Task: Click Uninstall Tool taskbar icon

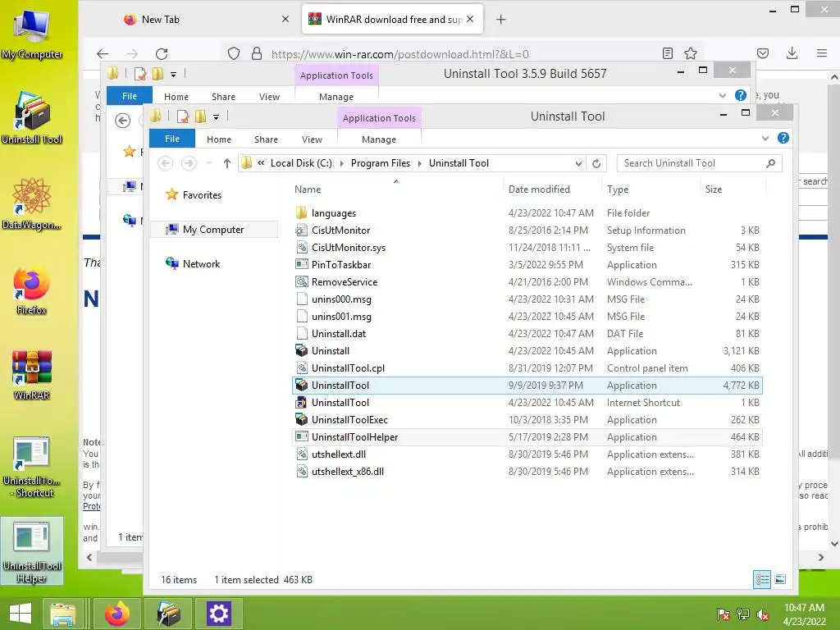Action: [x=168, y=614]
